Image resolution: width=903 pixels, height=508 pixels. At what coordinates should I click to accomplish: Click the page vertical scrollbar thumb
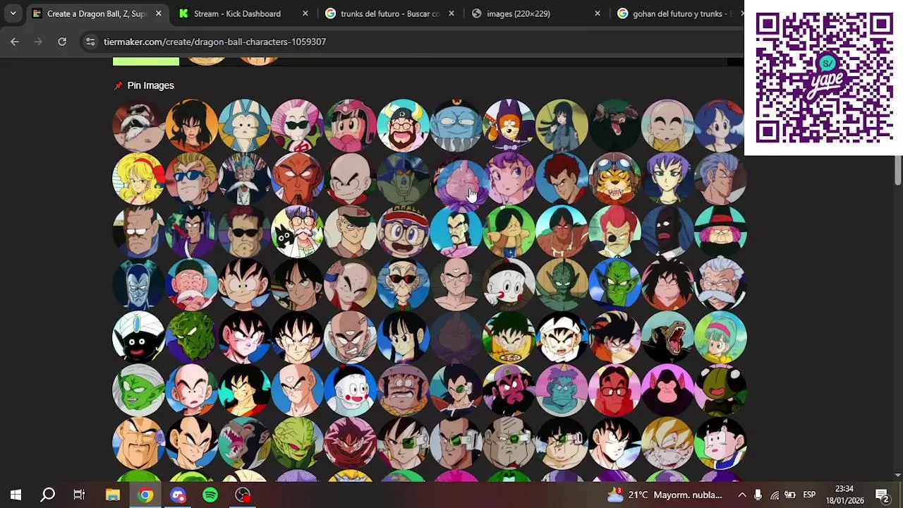tap(898, 170)
